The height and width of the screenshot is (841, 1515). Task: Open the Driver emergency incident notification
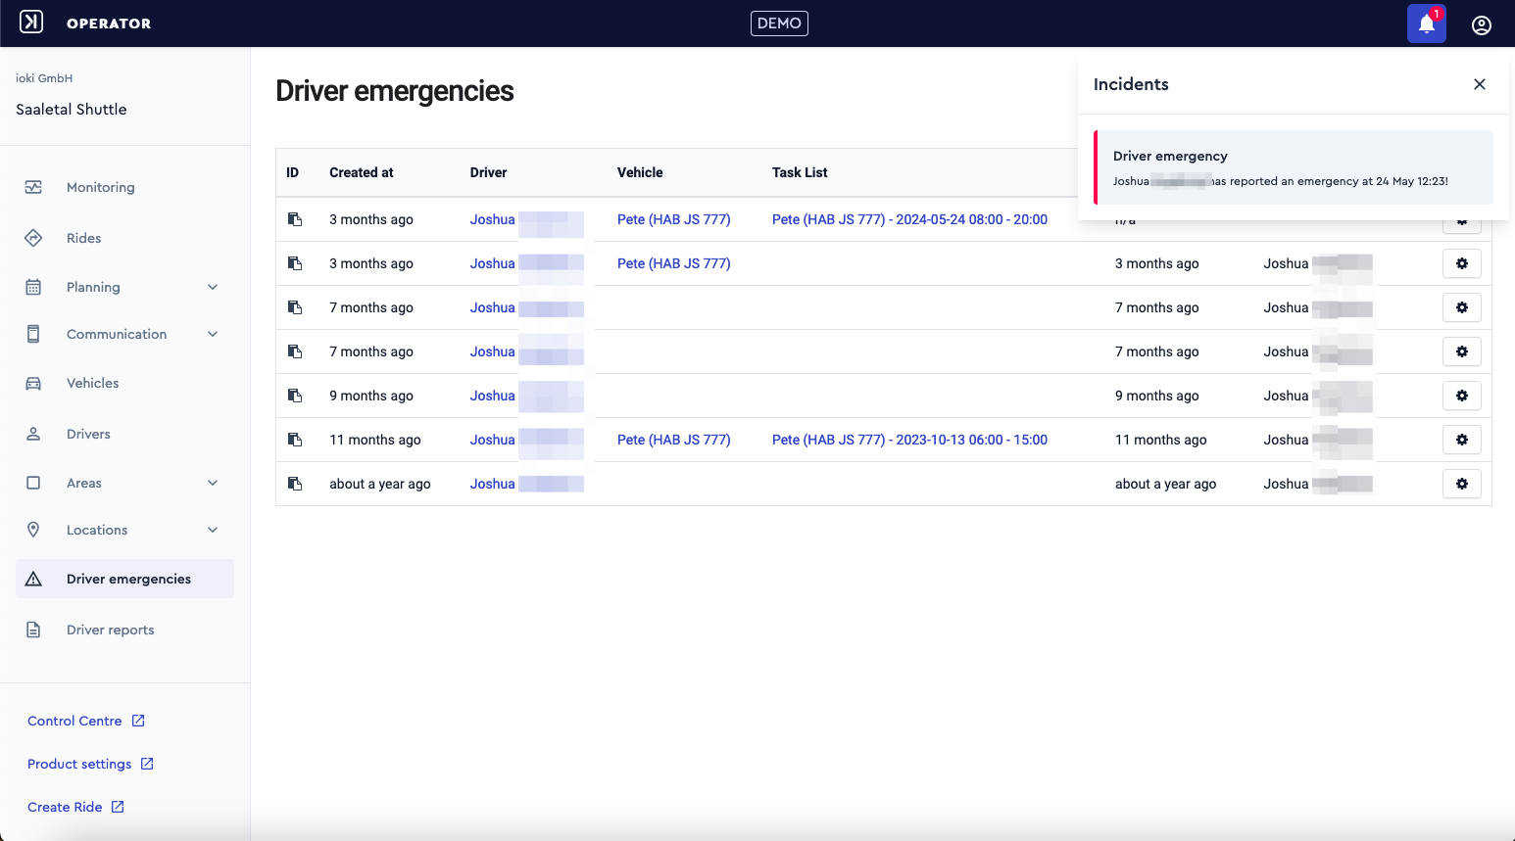coord(1294,167)
